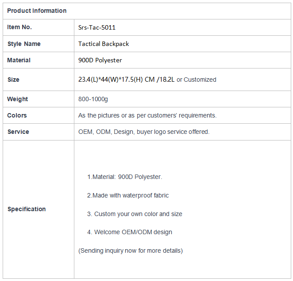
Task: Click the 'Sending inquiry now' note
Action: pyautogui.click(x=131, y=251)
